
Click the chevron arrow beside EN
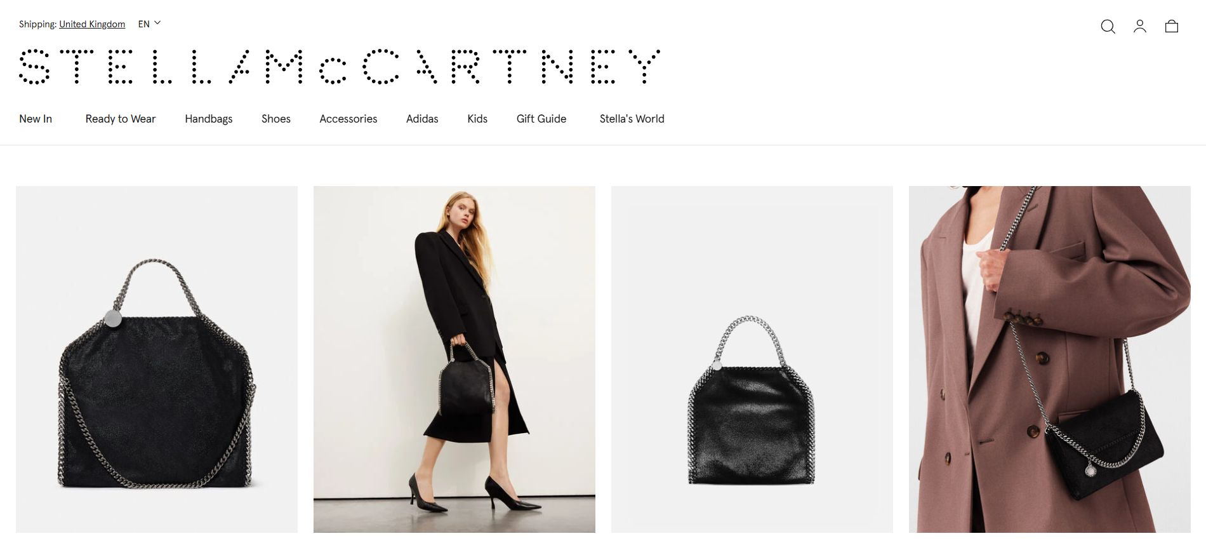coord(157,23)
